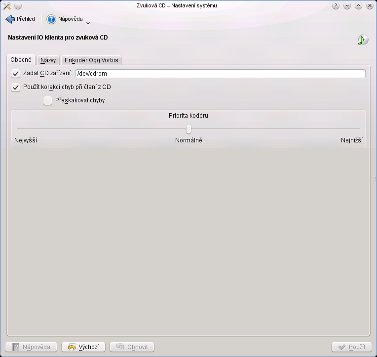Apply changes with the Použít button

point(351,347)
